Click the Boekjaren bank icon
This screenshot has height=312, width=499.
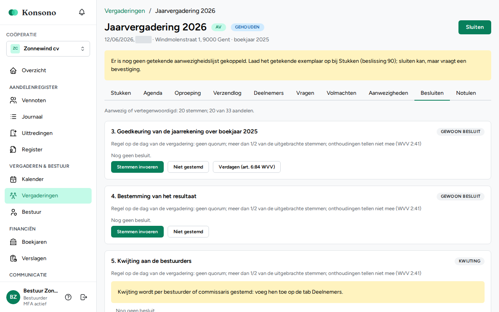(x=13, y=242)
